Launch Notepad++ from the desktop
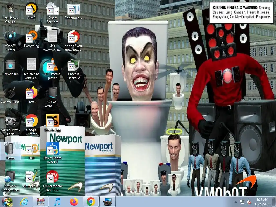The image size is (276, 207). click(x=31, y=179)
